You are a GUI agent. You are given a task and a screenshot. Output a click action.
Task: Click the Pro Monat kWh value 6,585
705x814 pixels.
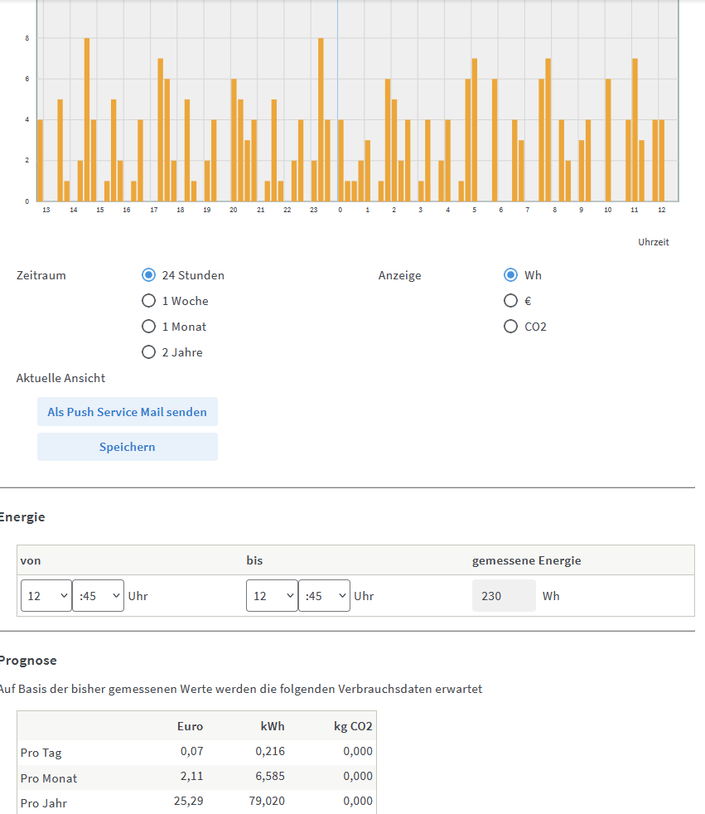tap(270, 776)
